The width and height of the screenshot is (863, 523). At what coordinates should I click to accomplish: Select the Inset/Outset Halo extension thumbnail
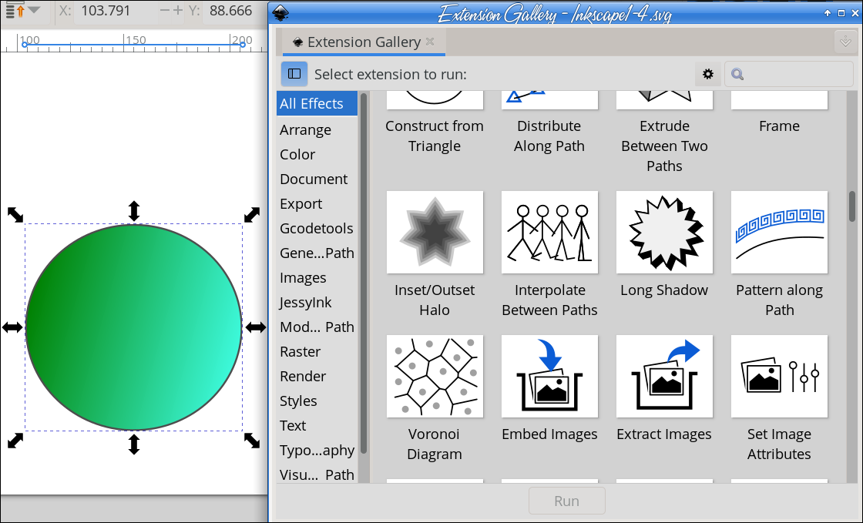coord(435,232)
